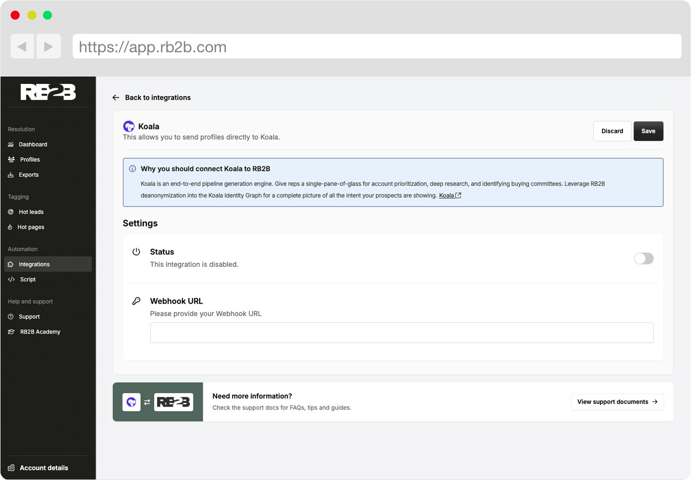Click the Exports download icon
This screenshot has height=480, width=691.
click(11, 175)
